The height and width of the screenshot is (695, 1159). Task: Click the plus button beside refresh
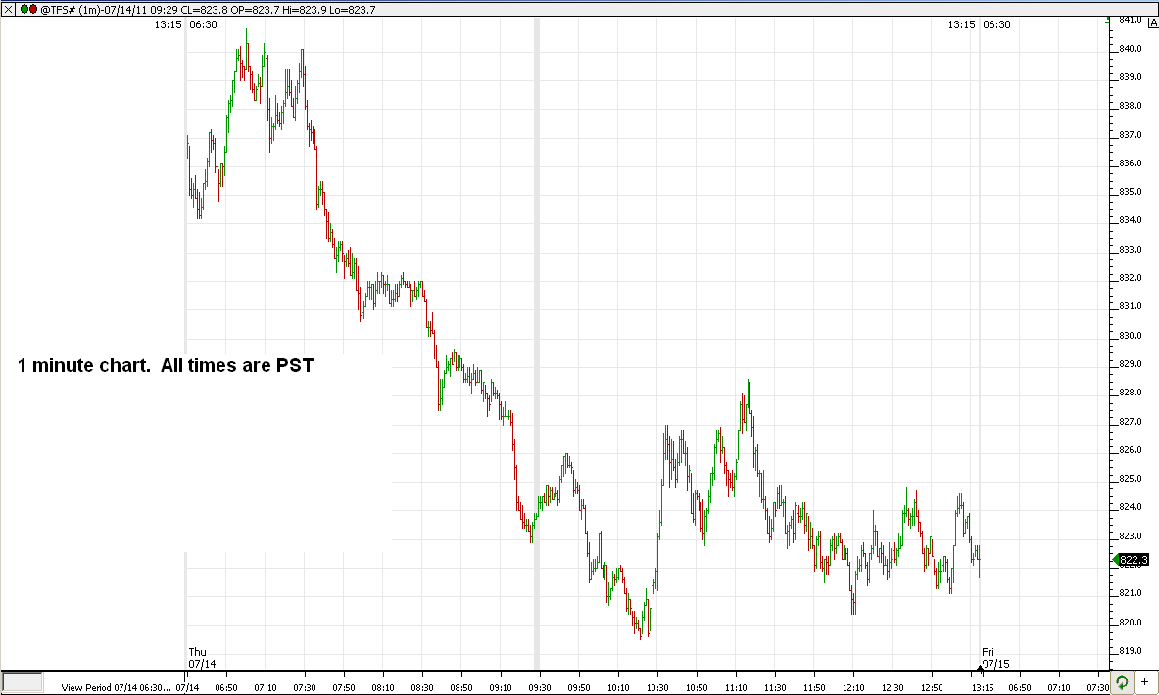pyautogui.click(x=1144, y=681)
